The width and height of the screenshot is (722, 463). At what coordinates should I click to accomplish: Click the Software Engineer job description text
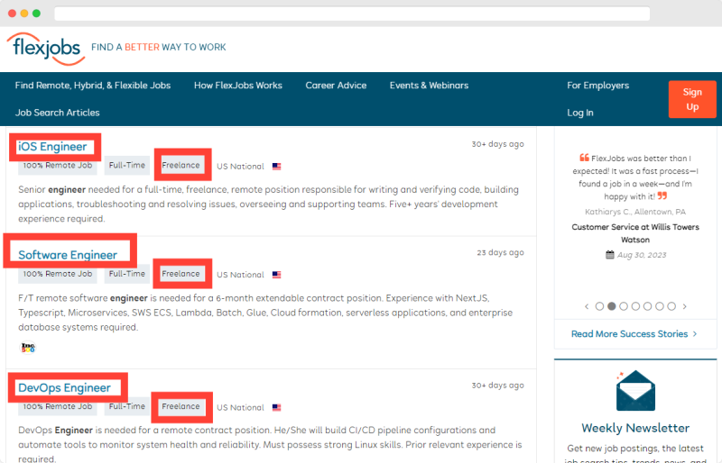click(x=265, y=313)
